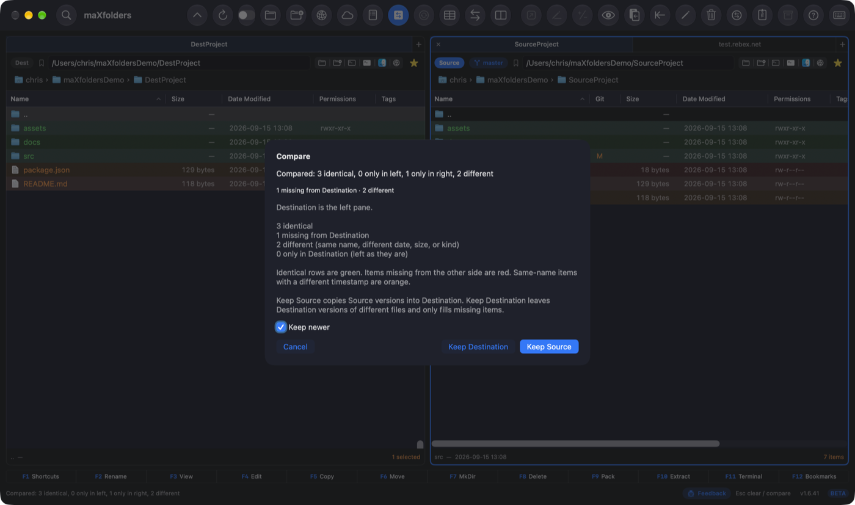Open the help question-mark toolbar icon
This screenshot has width=855, height=505.
tap(813, 15)
